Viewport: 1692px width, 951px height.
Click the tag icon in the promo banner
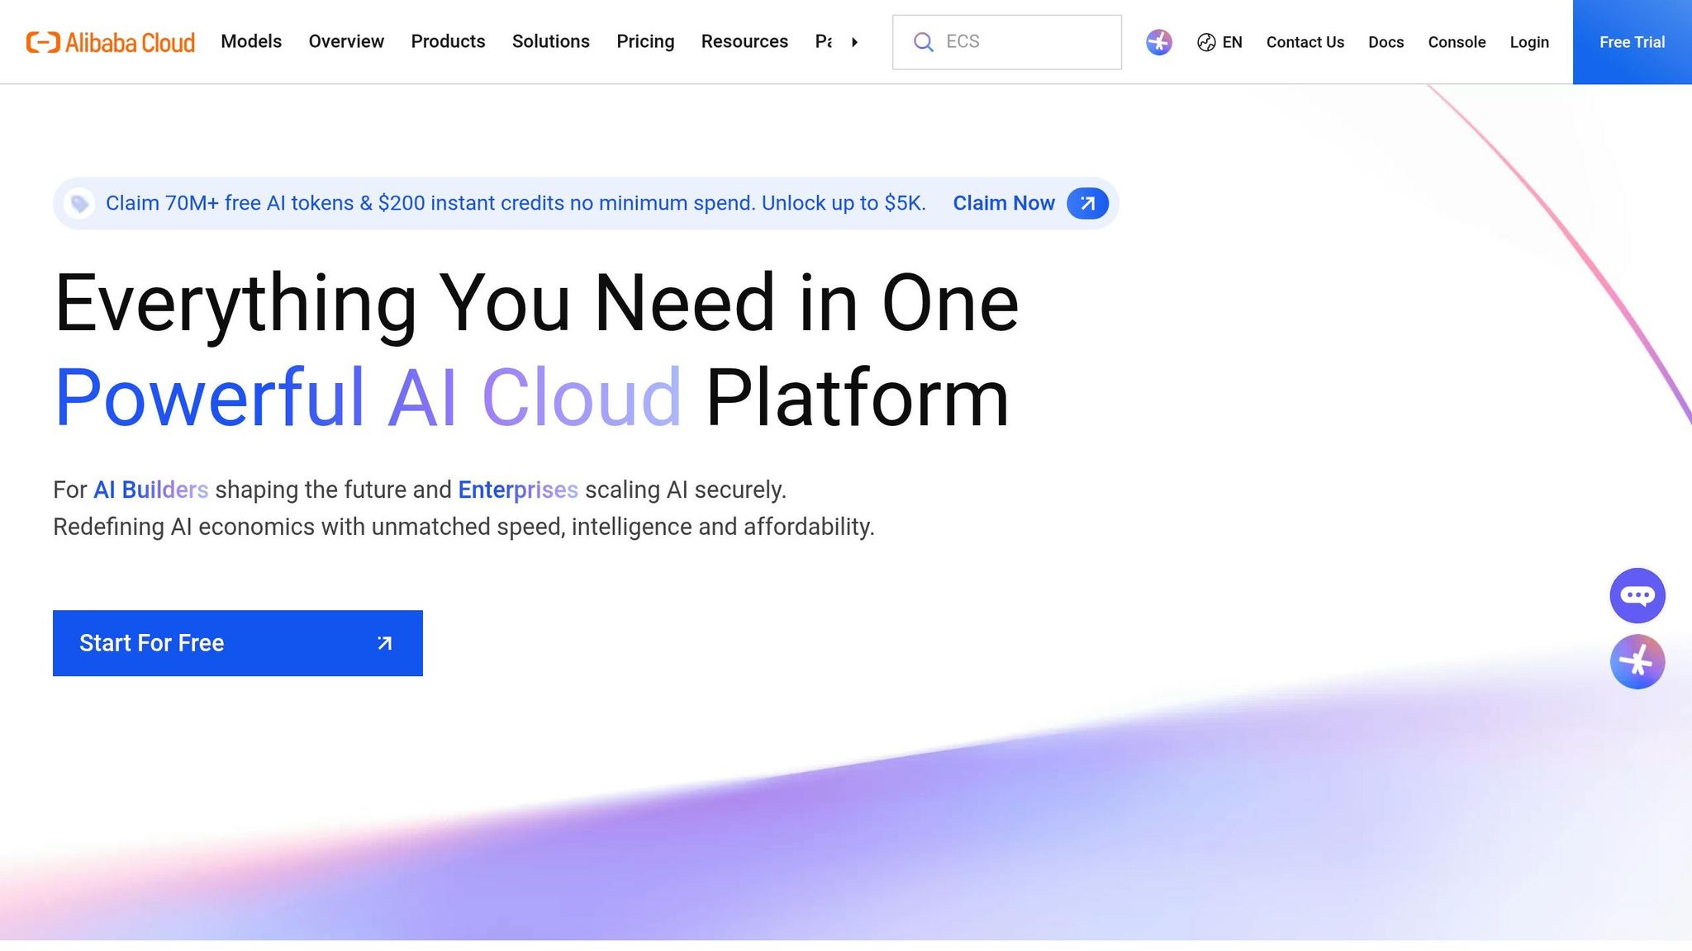click(80, 203)
